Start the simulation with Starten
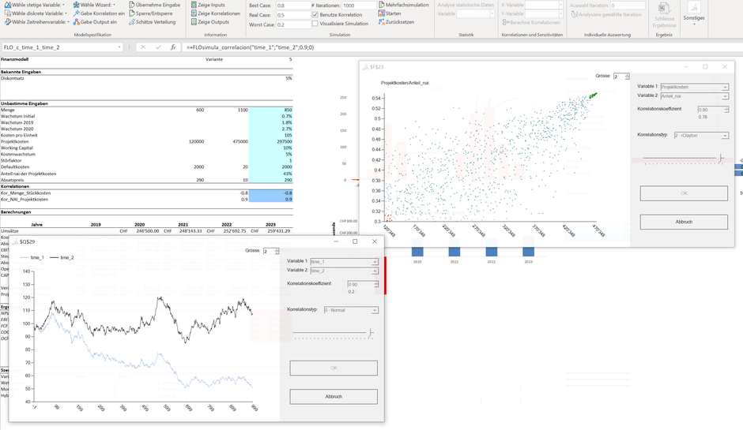This screenshot has height=430, width=743. 390,13
